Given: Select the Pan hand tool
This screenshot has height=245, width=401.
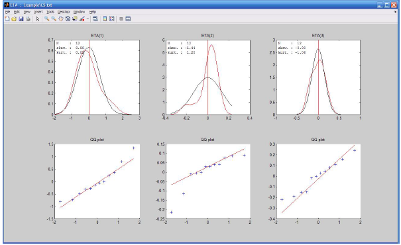Looking at the screenshot, I should coord(61,19).
